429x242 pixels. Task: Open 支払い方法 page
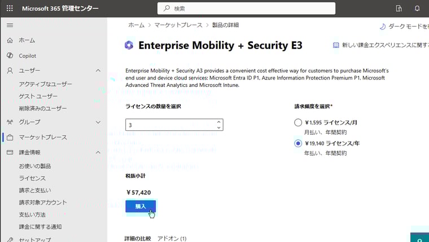(32, 215)
